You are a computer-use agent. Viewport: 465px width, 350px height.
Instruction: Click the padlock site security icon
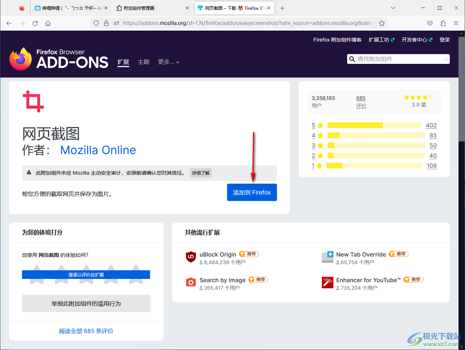[x=106, y=23]
